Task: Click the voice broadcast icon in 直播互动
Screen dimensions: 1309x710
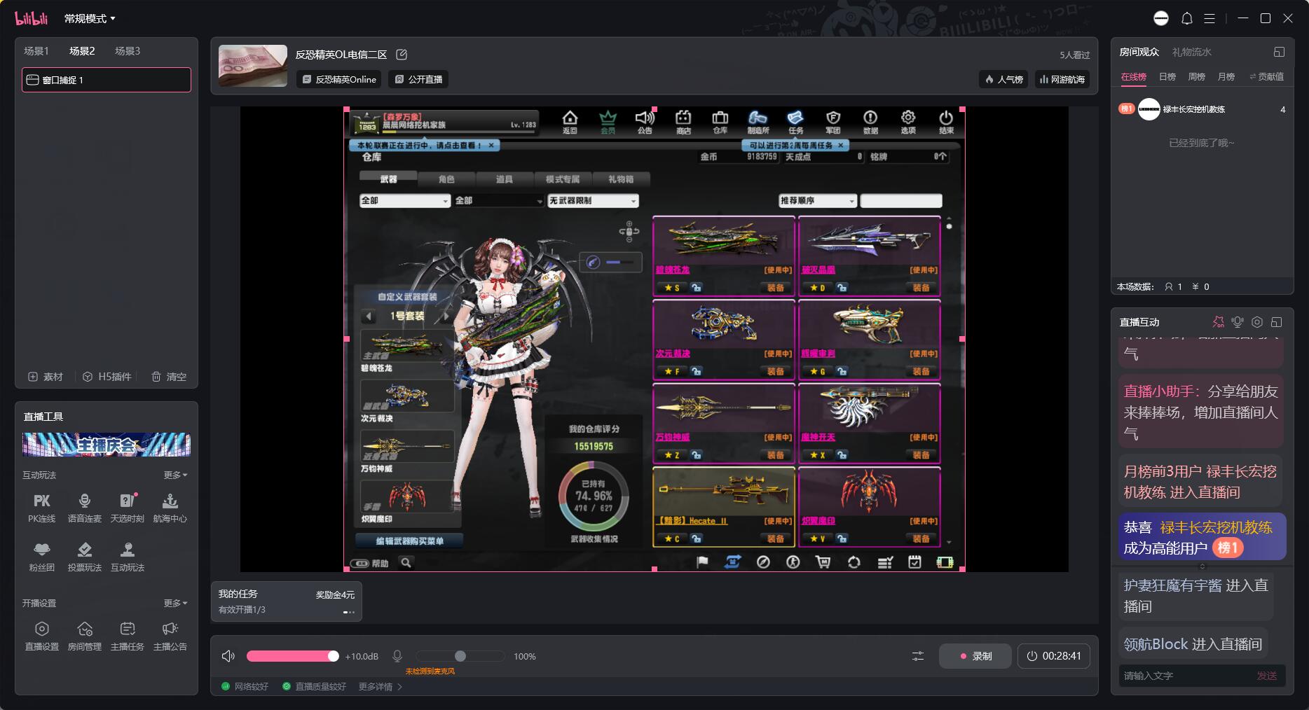Action: [1238, 322]
